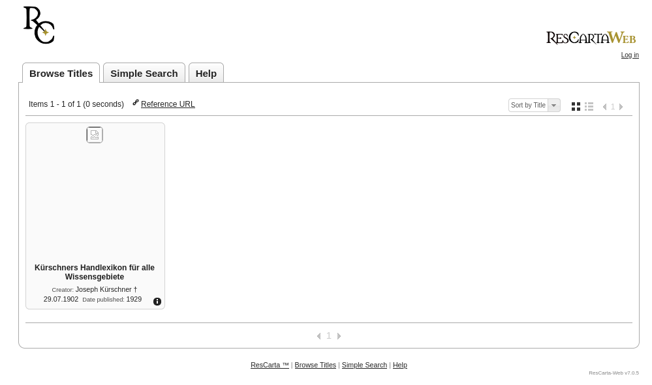Go to previous page using top arrow
This screenshot has height=385, width=652.
[x=604, y=107]
